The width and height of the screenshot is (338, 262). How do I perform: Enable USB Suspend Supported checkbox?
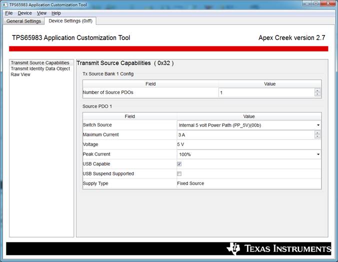tap(179, 173)
